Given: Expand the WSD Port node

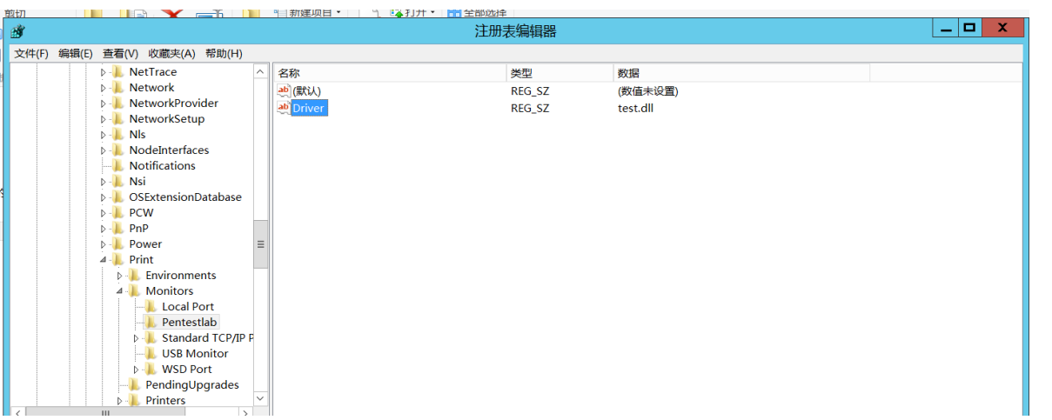Looking at the screenshot, I should 136,369.
